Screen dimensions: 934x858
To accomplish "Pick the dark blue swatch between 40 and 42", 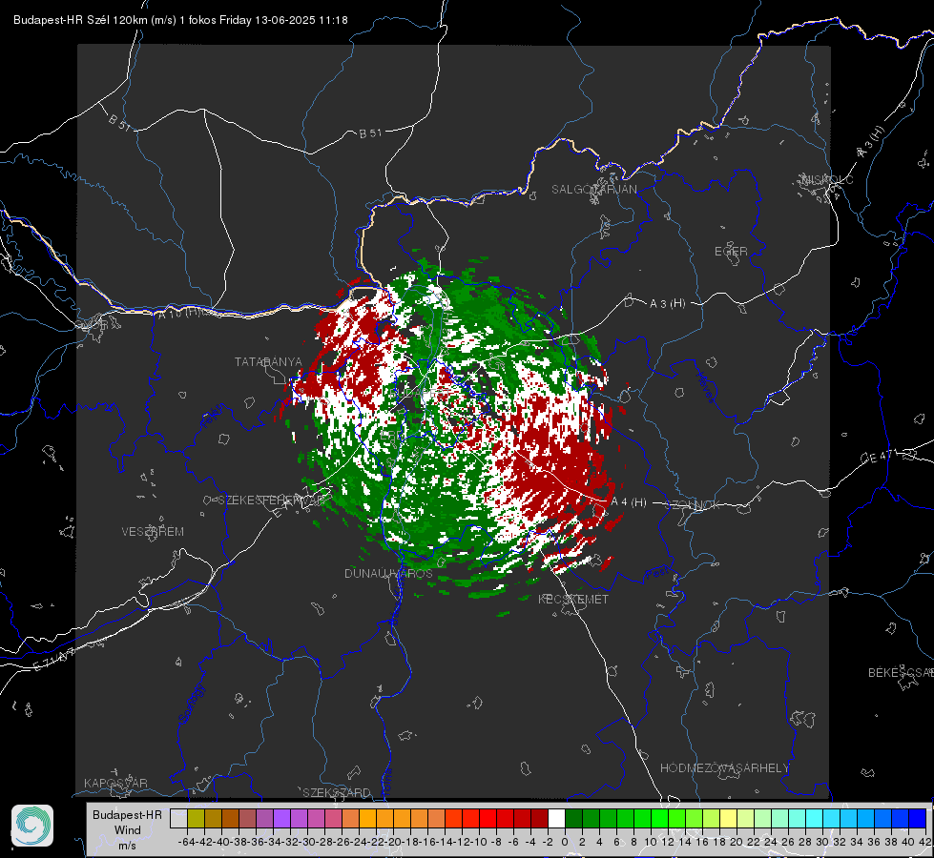I will click(918, 819).
